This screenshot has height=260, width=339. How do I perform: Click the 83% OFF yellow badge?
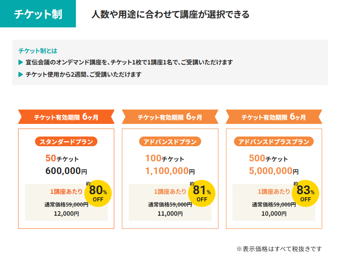(306, 193)
